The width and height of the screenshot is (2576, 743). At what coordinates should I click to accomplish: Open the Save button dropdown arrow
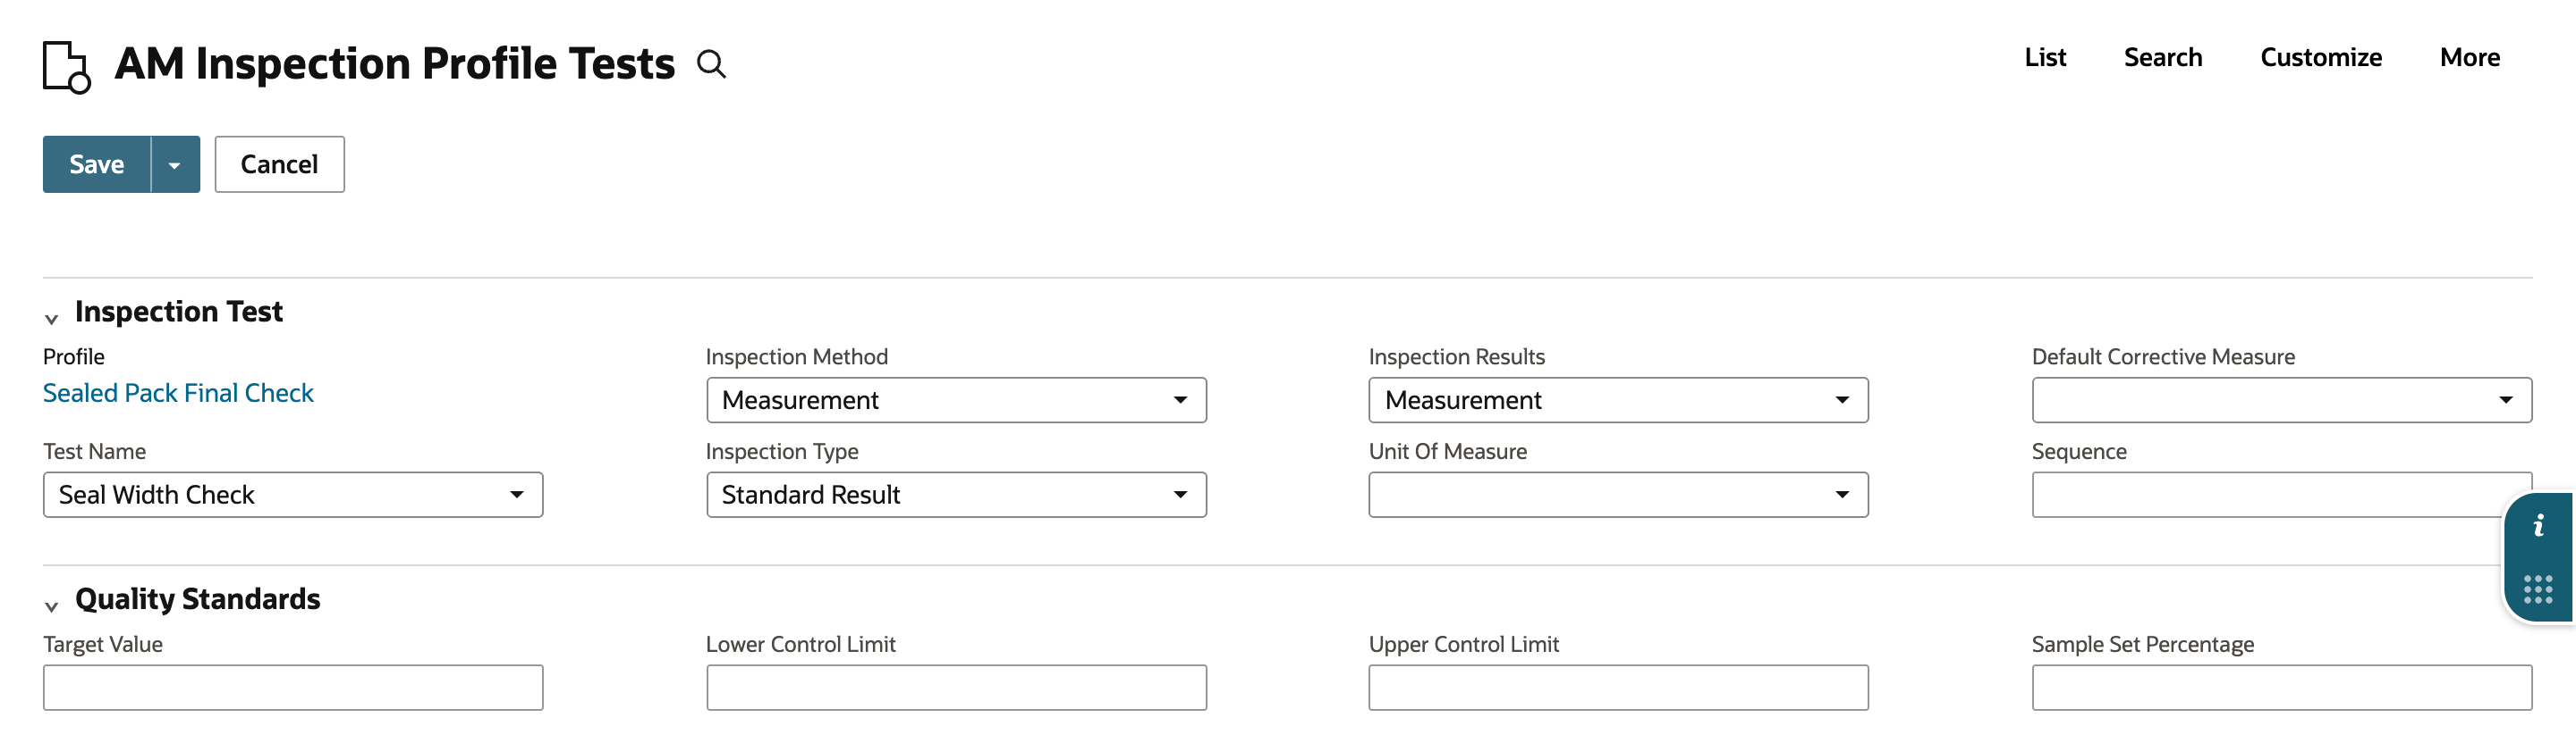pos(175,165)
